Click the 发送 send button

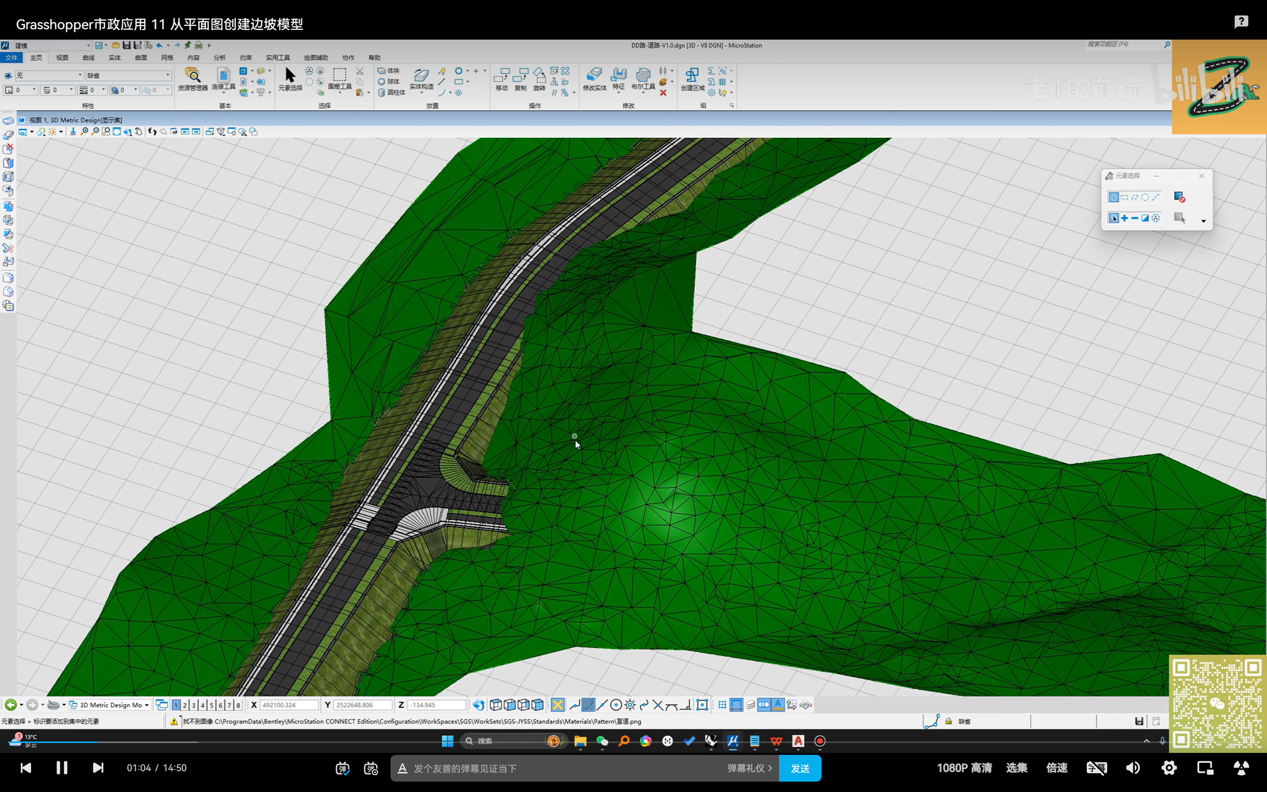point(799,768)
